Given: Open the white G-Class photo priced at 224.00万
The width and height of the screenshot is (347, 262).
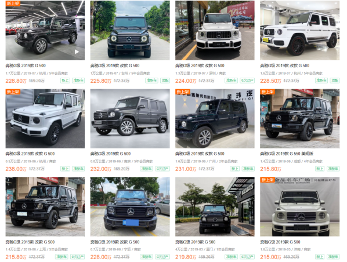Looking at the screenshot, I should (215, 31).
